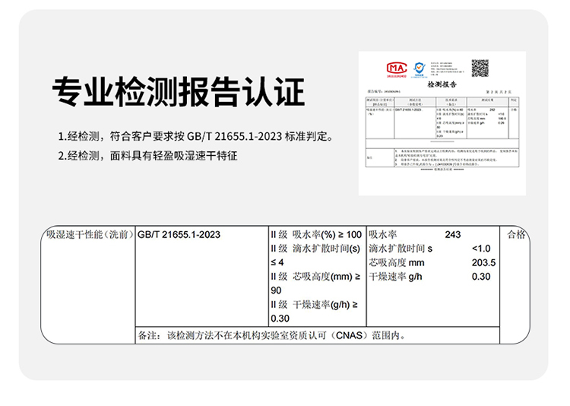The image size is (570, 406).
Task: Click the 检测报告 title on the thumbnail
Action: (x=442, y=84)
